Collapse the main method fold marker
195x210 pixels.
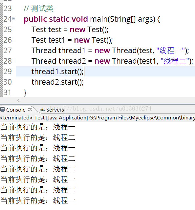click(13, 19)
